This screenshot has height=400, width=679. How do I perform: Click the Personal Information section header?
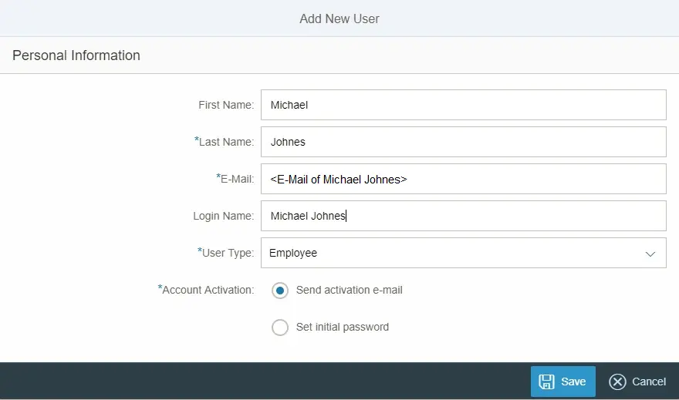tap(76, 55)
